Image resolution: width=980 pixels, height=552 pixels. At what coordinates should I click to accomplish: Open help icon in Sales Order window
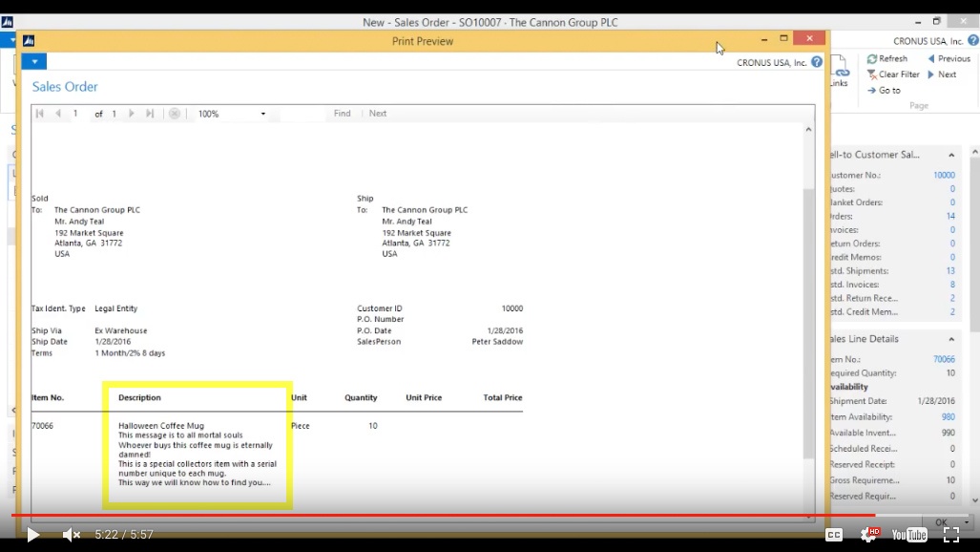[973, 41]
